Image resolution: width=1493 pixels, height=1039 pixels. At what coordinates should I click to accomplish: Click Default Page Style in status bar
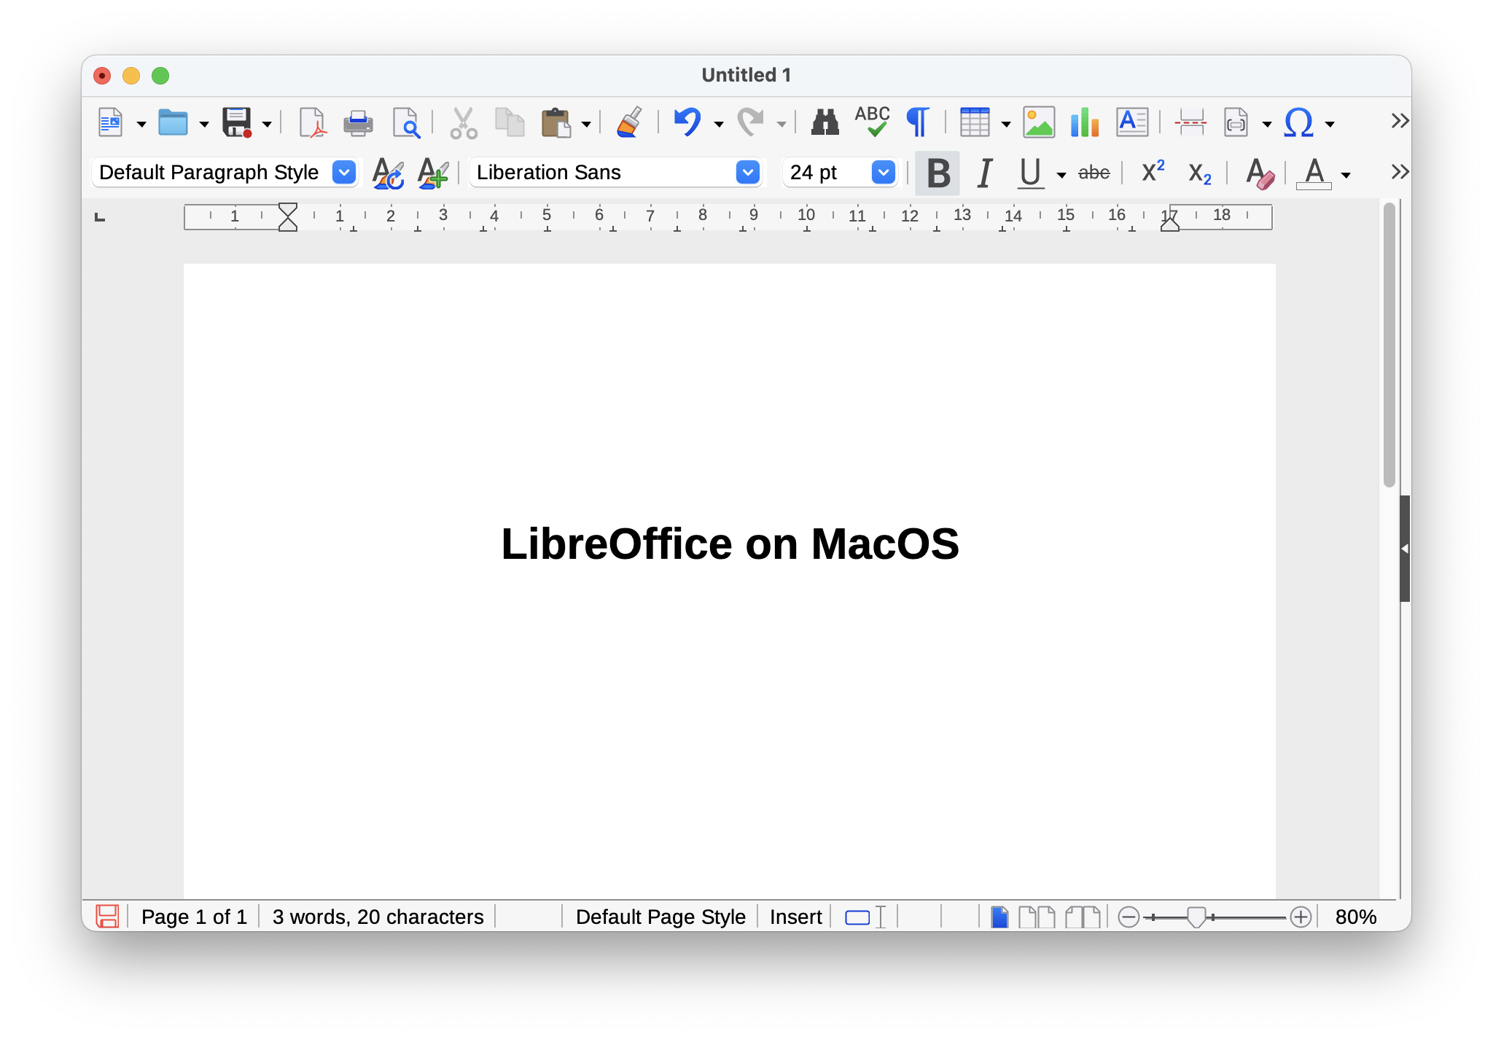659,917
